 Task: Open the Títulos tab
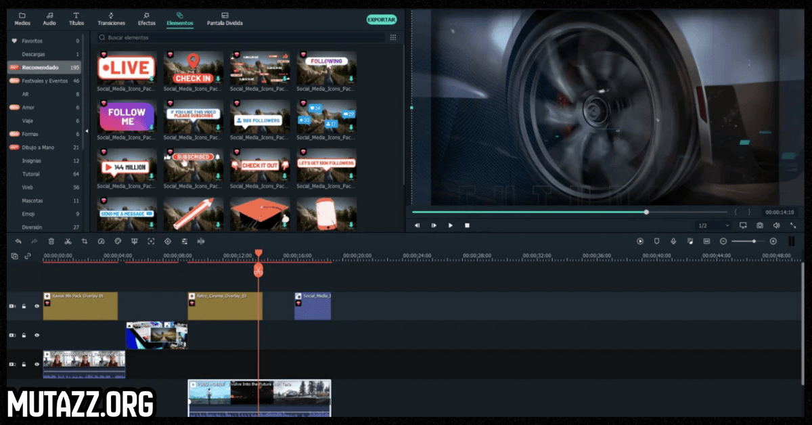coord(76,19)
